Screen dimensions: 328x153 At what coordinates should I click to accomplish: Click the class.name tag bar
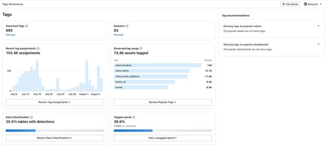(152, 71)
